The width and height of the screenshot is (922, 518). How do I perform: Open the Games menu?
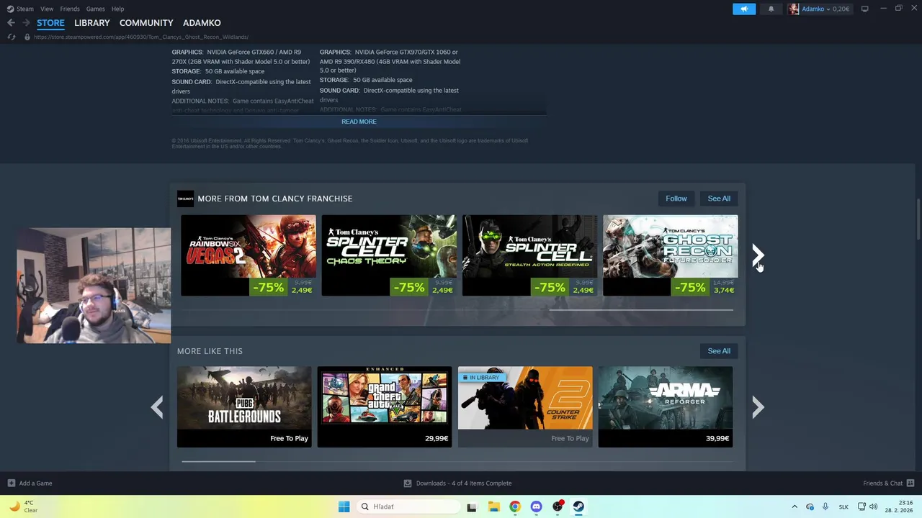tap(95, 9)
